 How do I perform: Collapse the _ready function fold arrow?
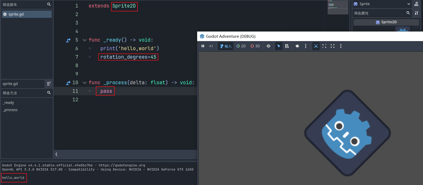pyautogui.click(x=84, y=40)
